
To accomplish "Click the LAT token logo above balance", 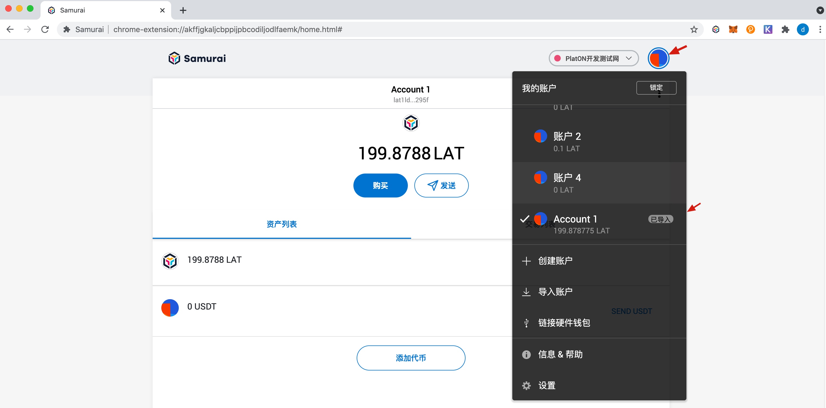I will tap(411, 123).
